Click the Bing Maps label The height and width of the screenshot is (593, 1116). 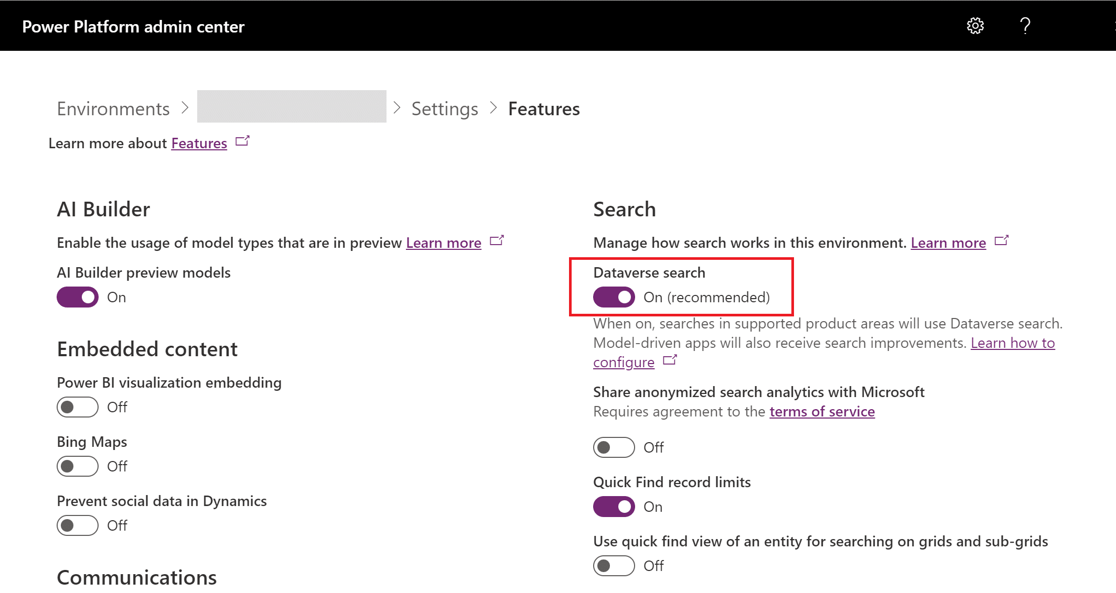point(92,442)
